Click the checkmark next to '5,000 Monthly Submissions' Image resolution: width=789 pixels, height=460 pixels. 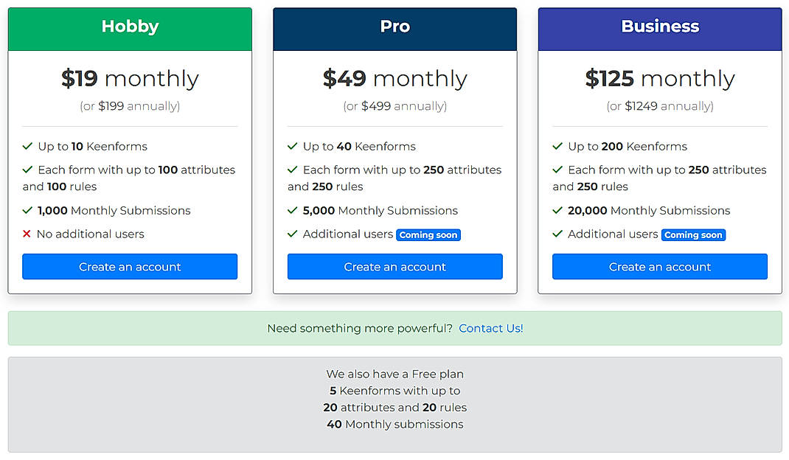tap(292, 210)
